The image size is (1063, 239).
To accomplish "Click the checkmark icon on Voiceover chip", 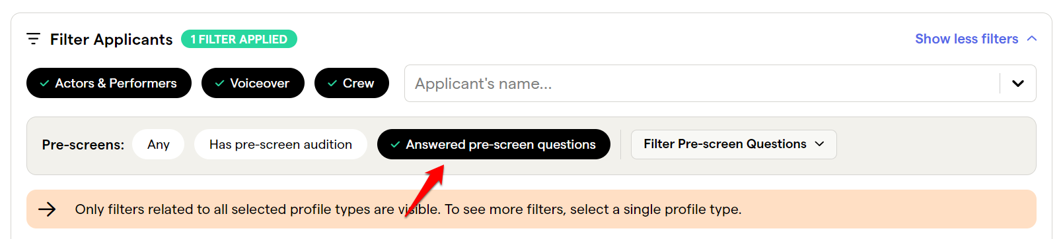I will (219, 84).
